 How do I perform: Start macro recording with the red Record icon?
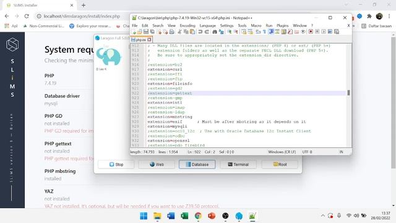[x=311, y=32]
